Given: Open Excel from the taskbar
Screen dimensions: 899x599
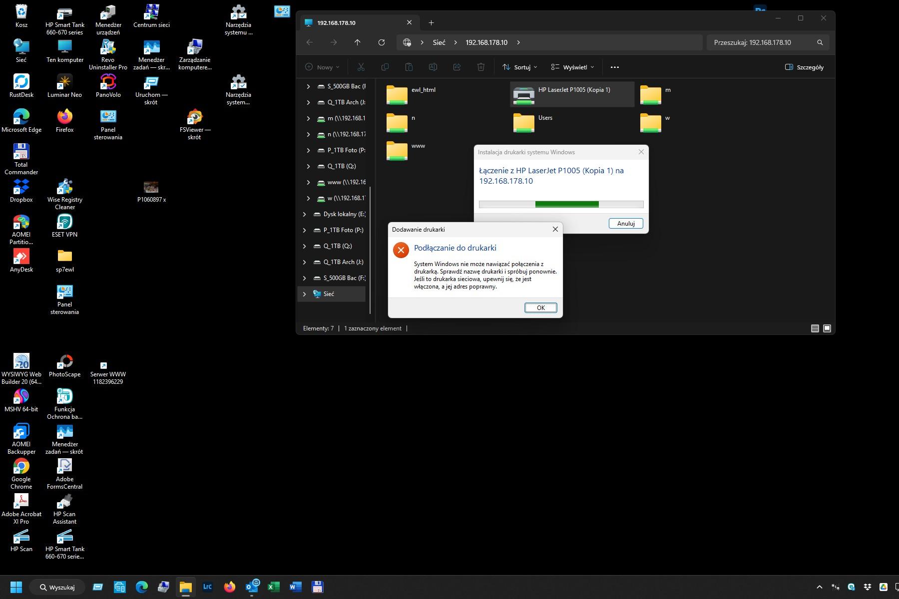Looking at the screenshot, I should click(x=273, y=587).
